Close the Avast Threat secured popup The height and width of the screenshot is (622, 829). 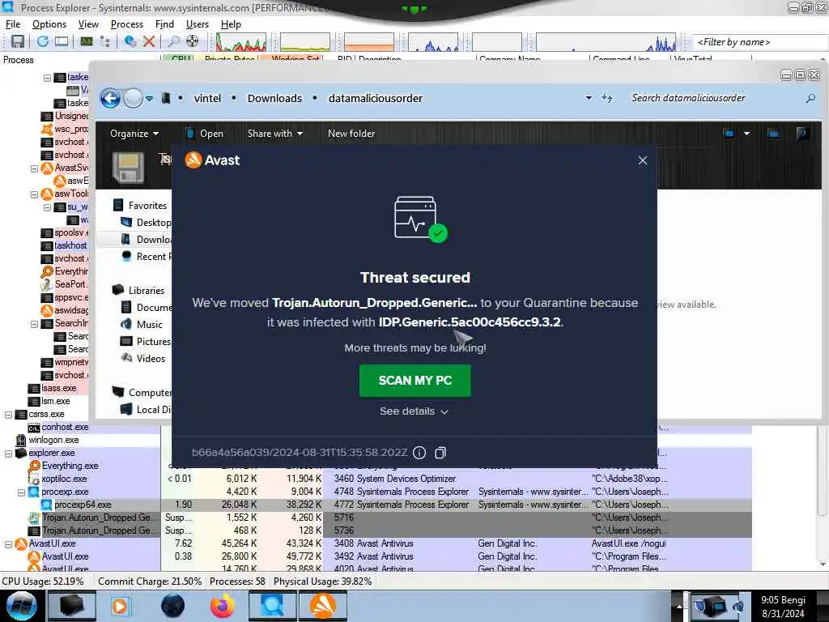(642, 160)
